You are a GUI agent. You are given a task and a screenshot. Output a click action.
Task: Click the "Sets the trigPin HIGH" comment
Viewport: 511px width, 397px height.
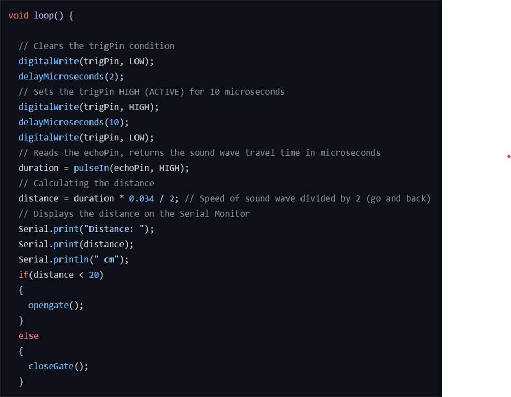pos(152,92)
